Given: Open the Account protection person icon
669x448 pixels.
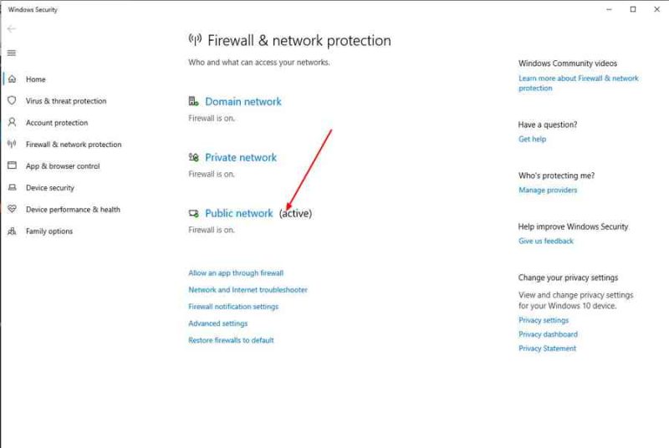Looking at the screenshot, I should 12,122.
